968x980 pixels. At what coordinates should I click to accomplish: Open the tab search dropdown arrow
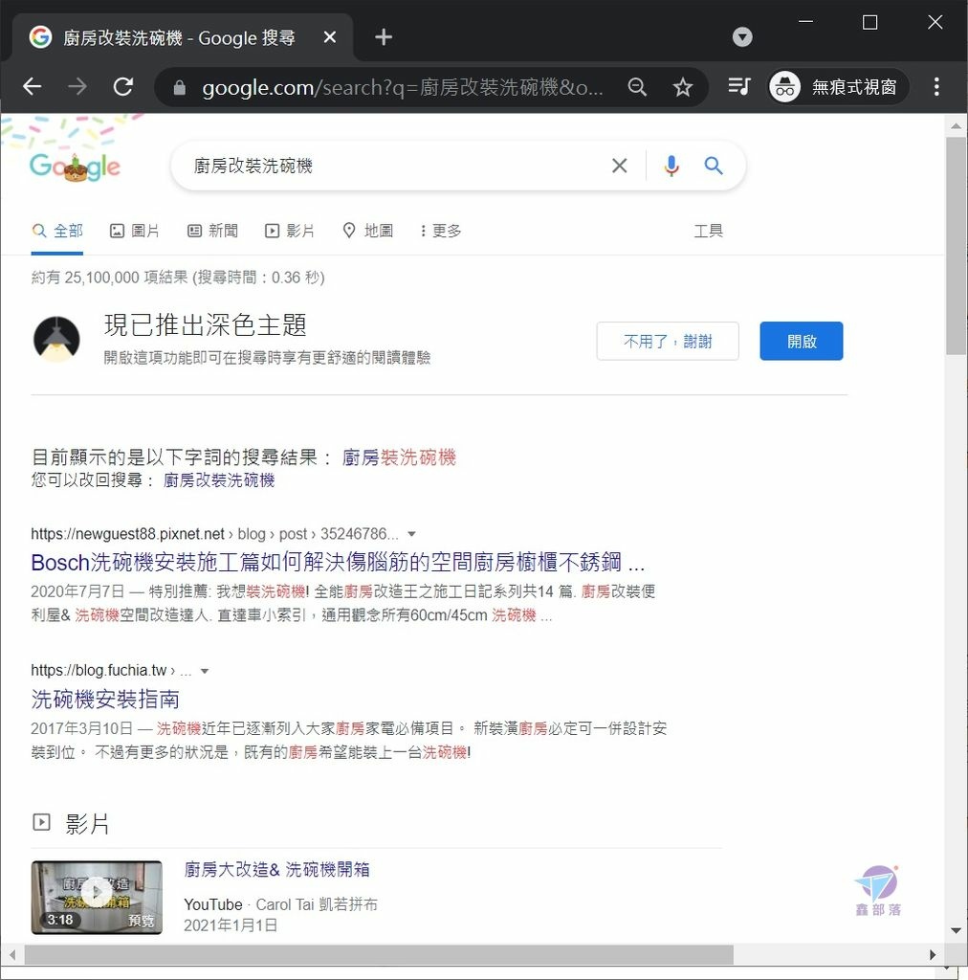pyautogui.click(x=742, y=37)
